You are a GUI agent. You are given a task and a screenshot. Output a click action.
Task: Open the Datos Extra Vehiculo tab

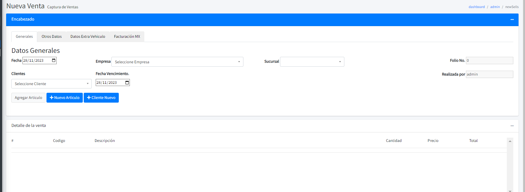pyautogui.click(x=88, y=37)
